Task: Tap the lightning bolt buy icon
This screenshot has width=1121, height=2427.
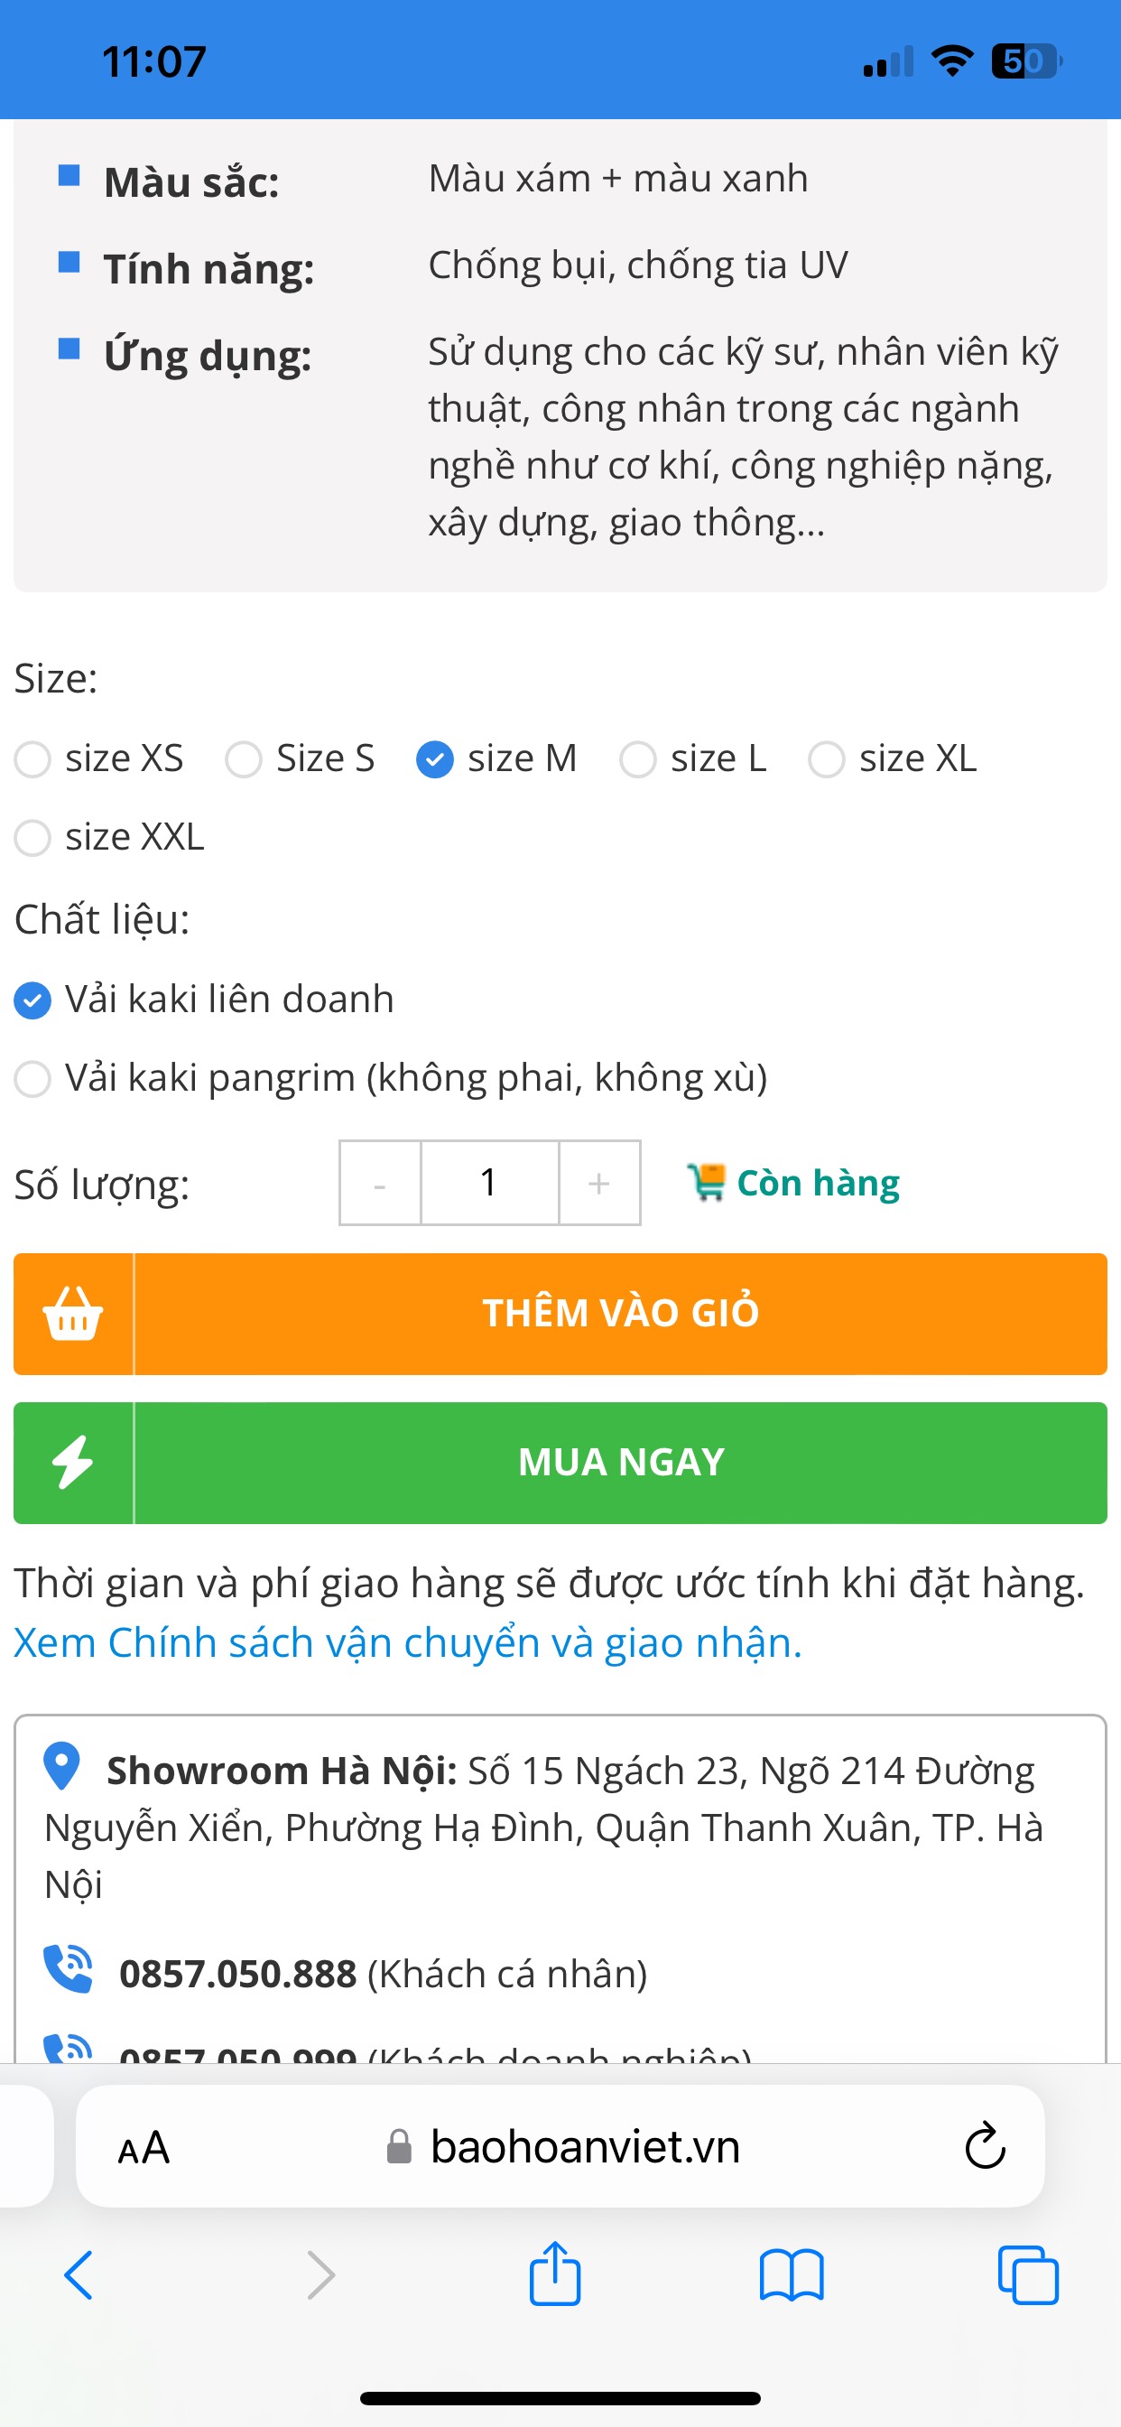Action: [x=73, y=1462]
